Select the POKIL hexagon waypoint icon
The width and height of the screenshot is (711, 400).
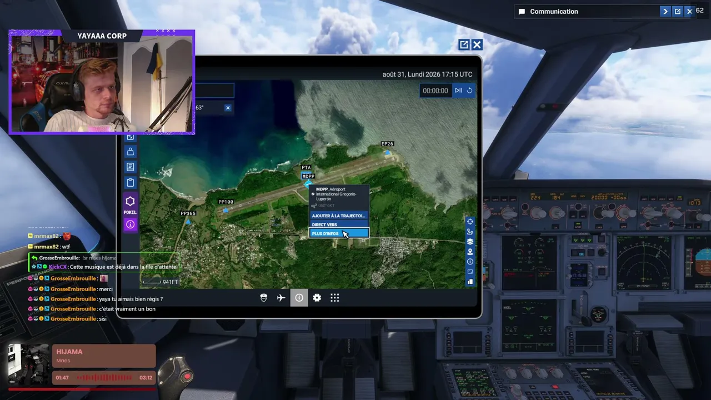(x=130, y=201)
